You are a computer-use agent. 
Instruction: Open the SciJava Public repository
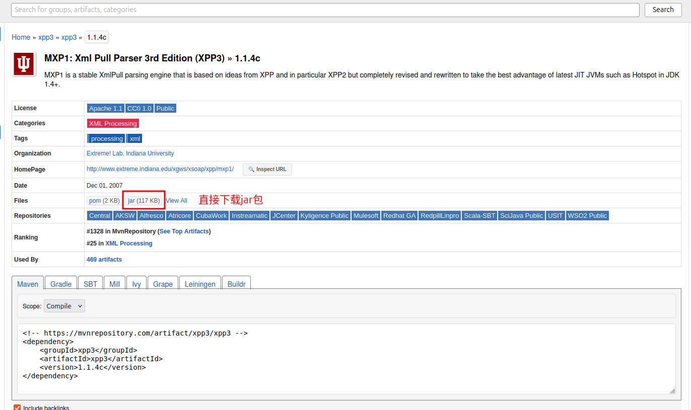522,216
